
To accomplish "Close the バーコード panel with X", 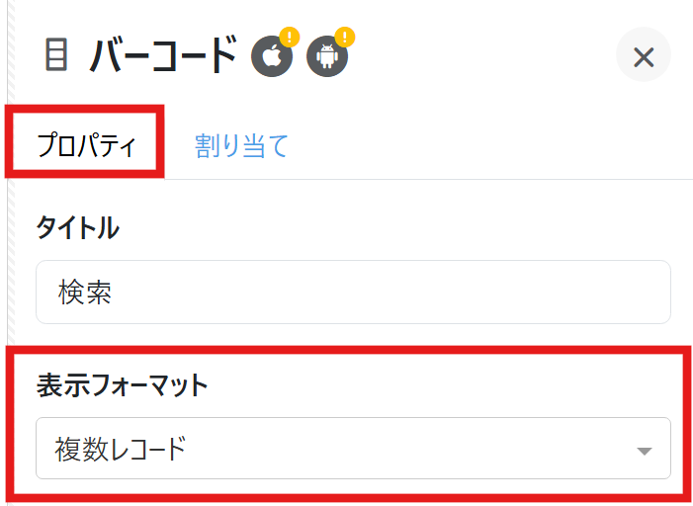I will [644, 56].
